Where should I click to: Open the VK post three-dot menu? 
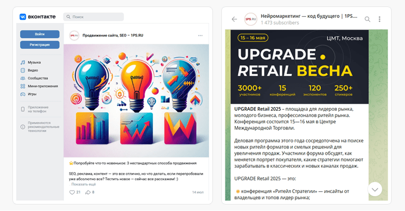click(200, 36)
